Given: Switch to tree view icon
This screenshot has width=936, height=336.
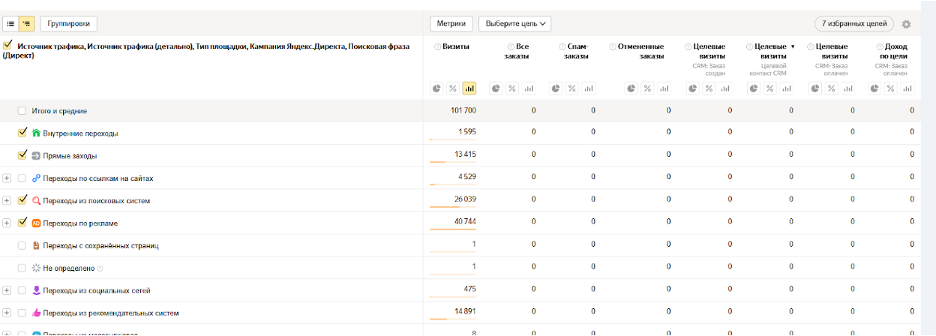Looking at the screenshot, I should coord(26,24).
